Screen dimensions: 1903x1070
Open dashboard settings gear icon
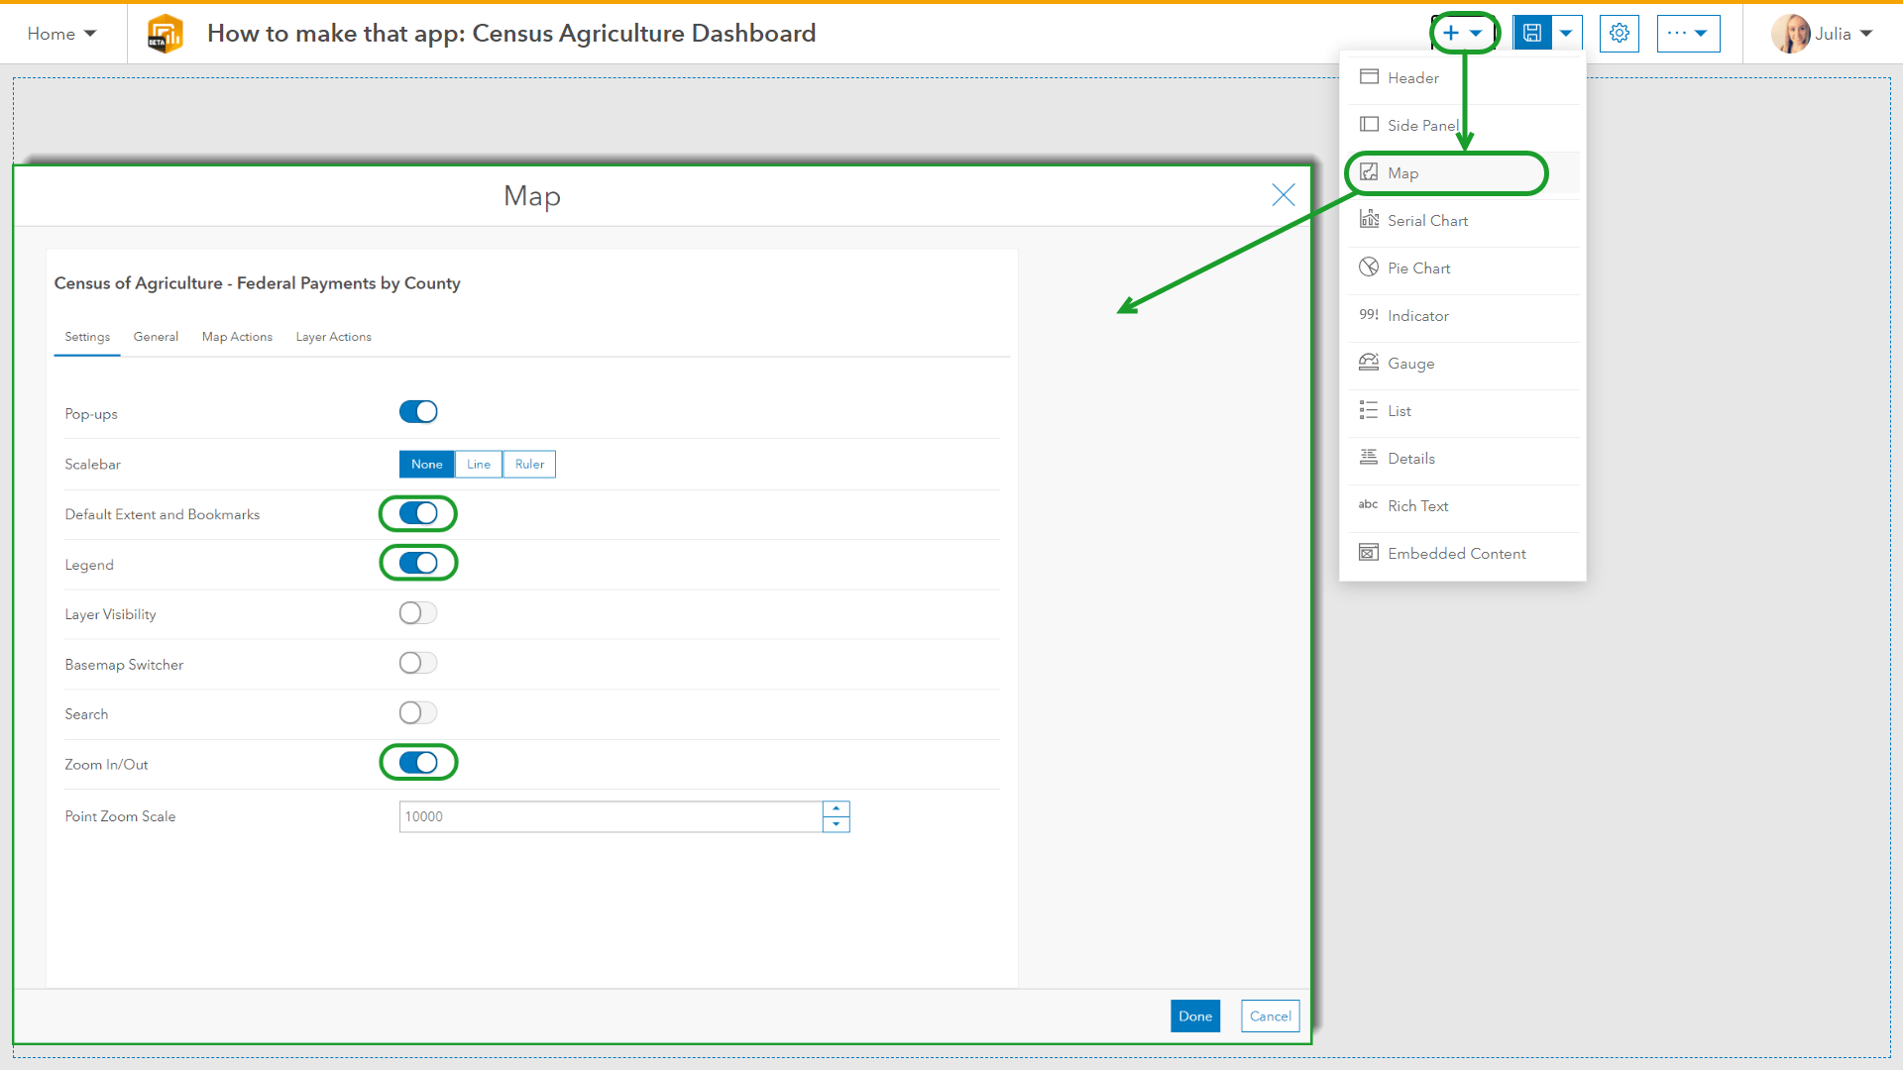coord(1619,34)
